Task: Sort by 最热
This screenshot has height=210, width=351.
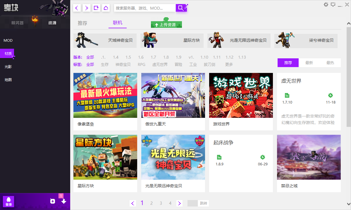Action: click(x=330, y=63)
